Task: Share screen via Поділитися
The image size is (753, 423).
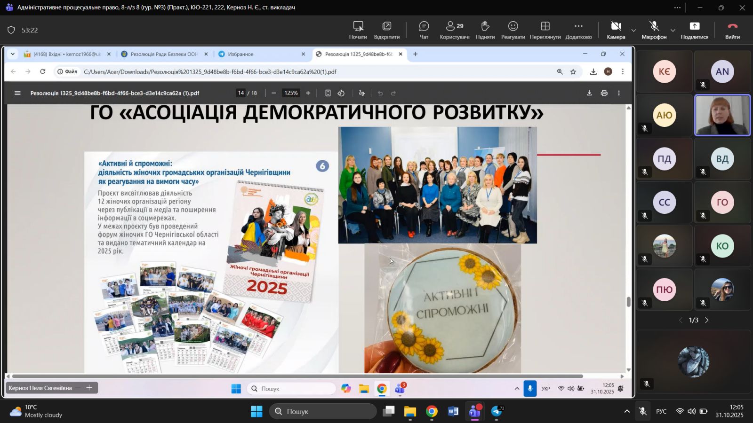Action: point(694,30)
